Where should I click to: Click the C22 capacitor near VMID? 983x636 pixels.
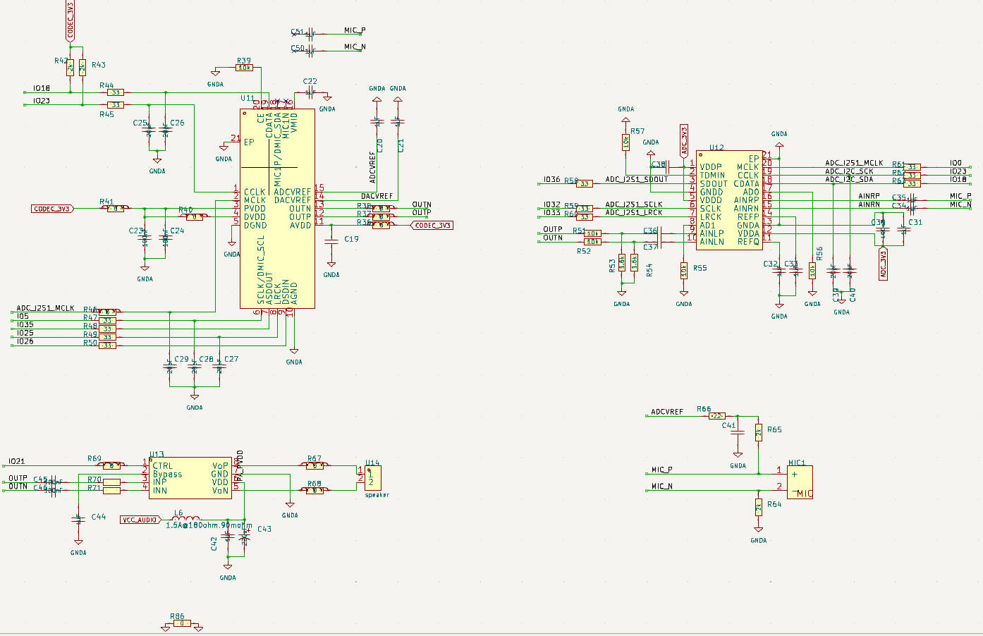(x=311, y=92)
